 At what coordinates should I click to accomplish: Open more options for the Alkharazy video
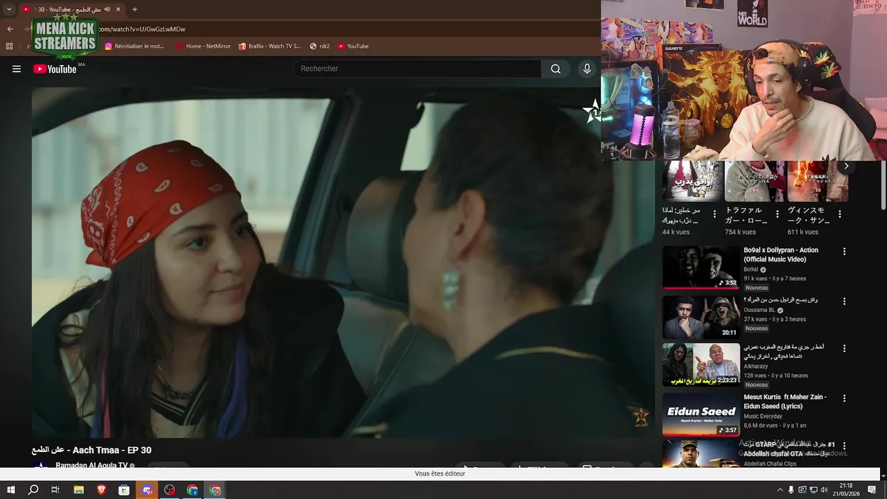point(844,349)
